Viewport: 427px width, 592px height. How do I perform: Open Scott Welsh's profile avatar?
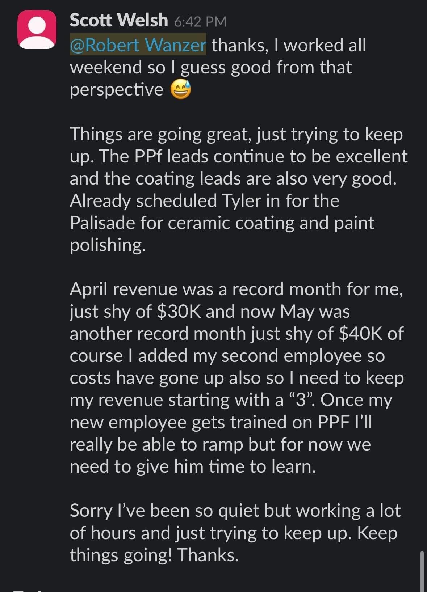(37, 30)
